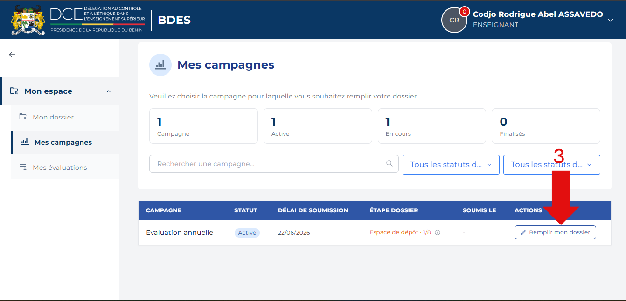
Task: Click the Mes campagnes chart icon
Action: (25, 142)
